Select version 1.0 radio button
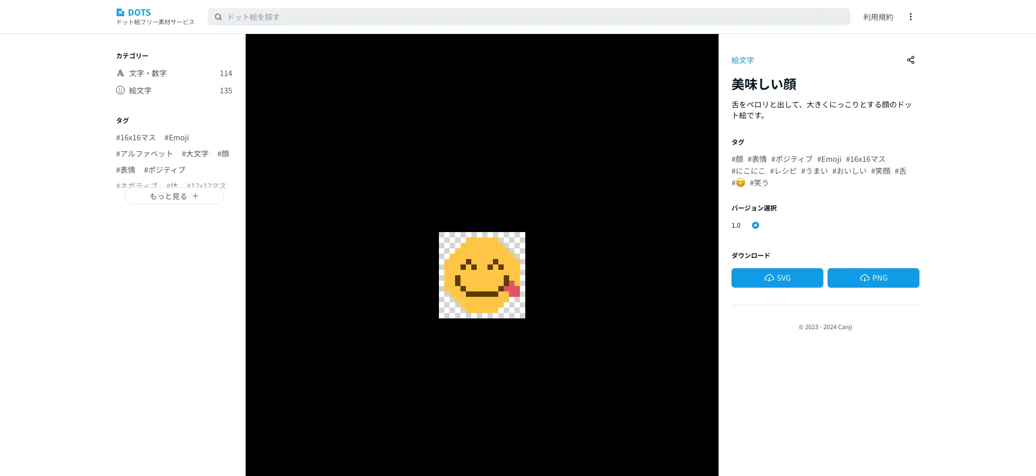The height and width of the screenshot is (476, 1036). point(755,226)
